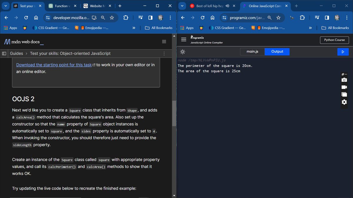This screenshot has width=353, height=198.
Task: Open media control icon in right window
Action: pyautogui.click(x=317, y=18)
